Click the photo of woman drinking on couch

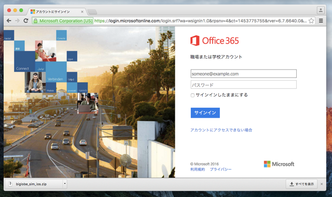pyautogui.click(x=46, y=51)
